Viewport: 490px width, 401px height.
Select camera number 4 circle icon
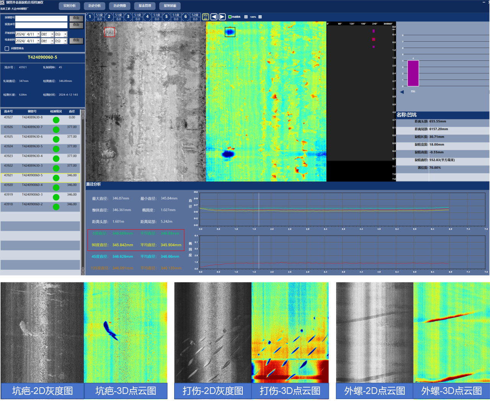click(147, 17)
